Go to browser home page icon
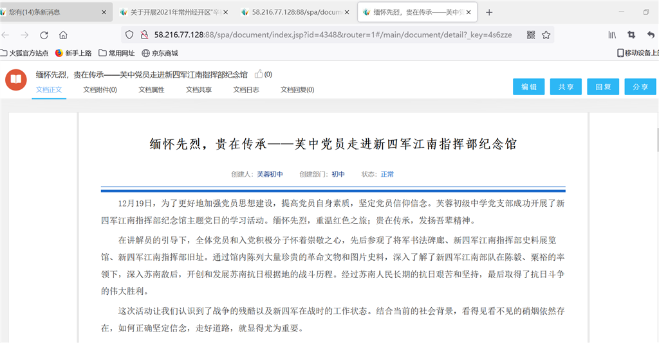Image resolution: width=659 pixels, height=343 pixels. coord(63,35)
